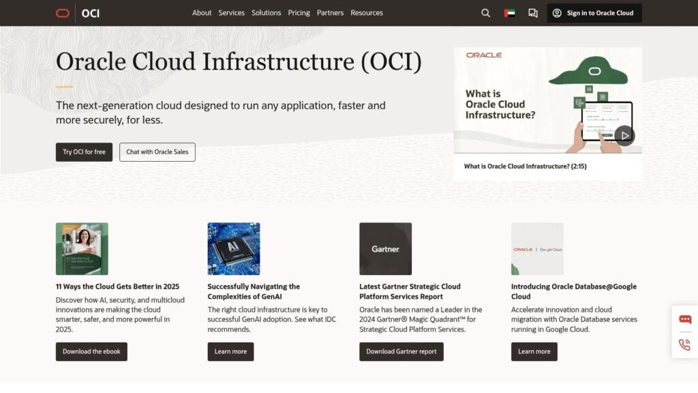Viewport: 698px width, 393px height.
Task: Click the OCI text logo in header
Action: point(90,13)
